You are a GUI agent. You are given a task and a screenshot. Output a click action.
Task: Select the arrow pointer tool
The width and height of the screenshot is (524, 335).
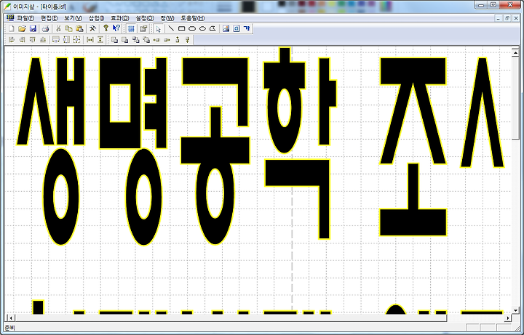159,28
